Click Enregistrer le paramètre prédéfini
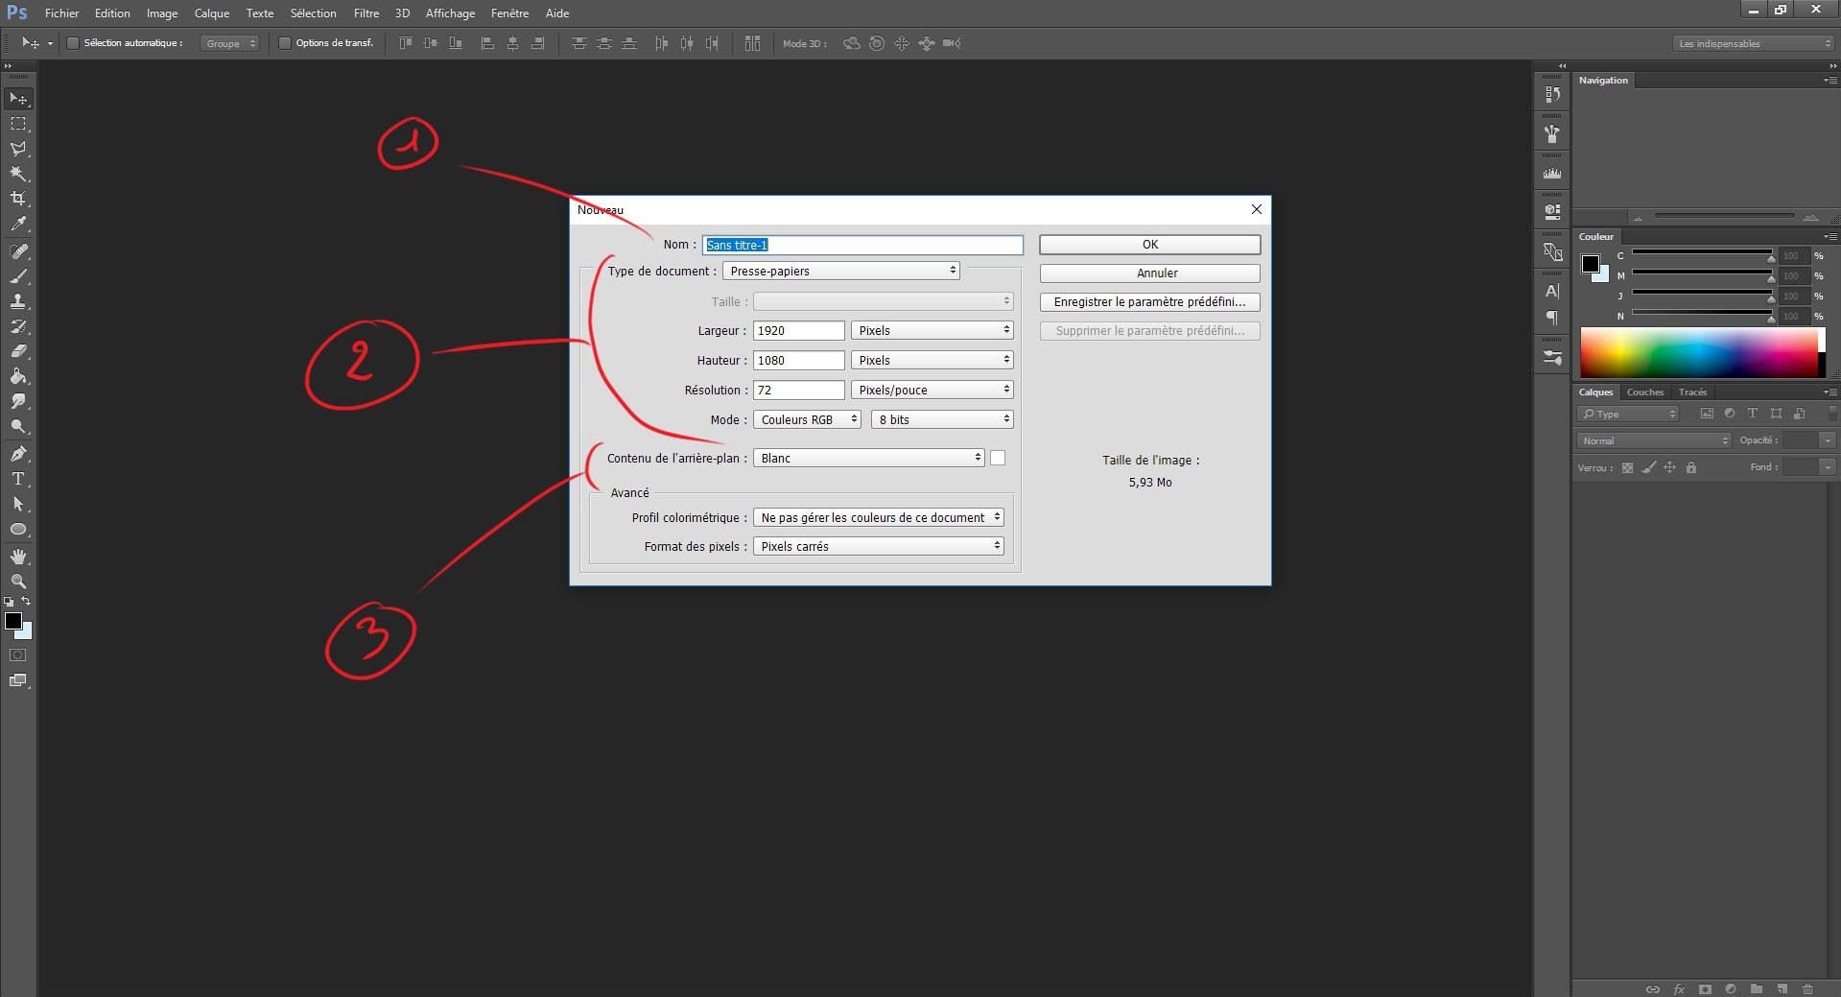1841x997 pixels. (1149, 301)
